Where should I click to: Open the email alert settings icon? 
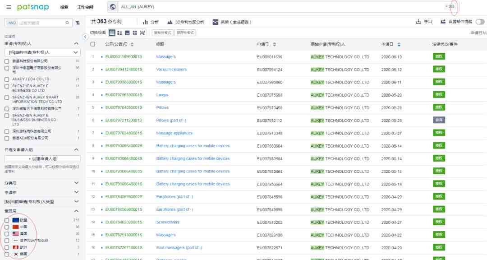coord(443,22)
